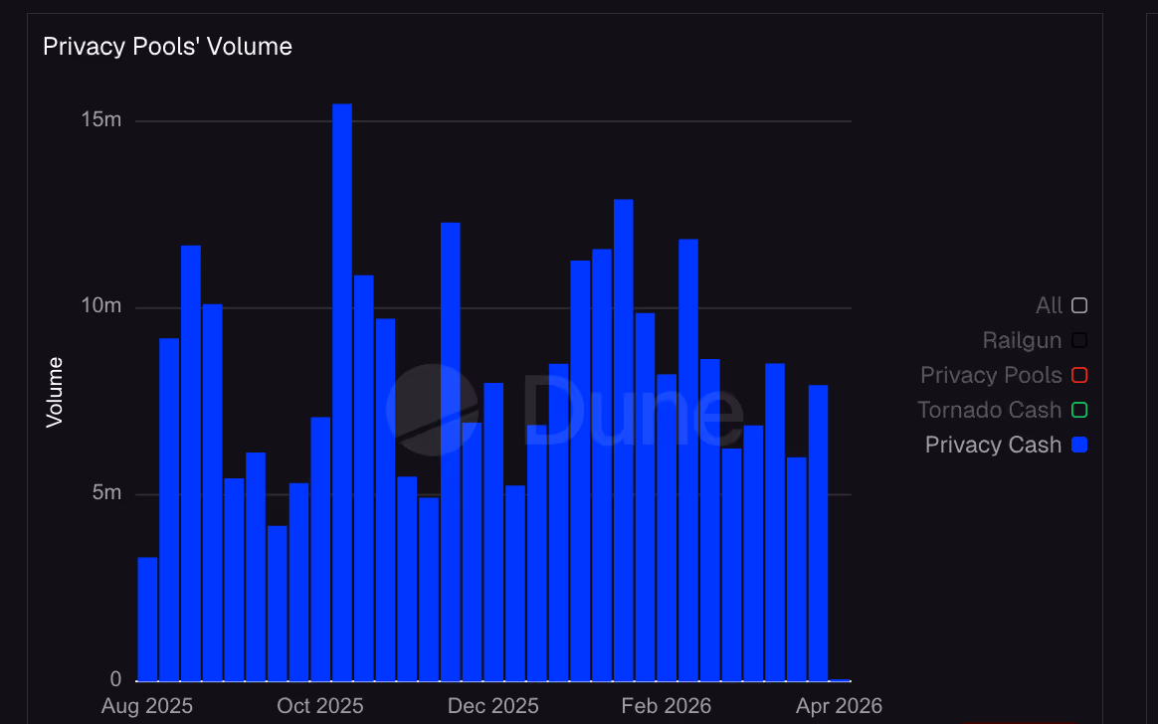Select the Tornado Cash legend label
The width and height of the screenshot is (1158, 724).
pyautogui.click(x=990, y=410)
